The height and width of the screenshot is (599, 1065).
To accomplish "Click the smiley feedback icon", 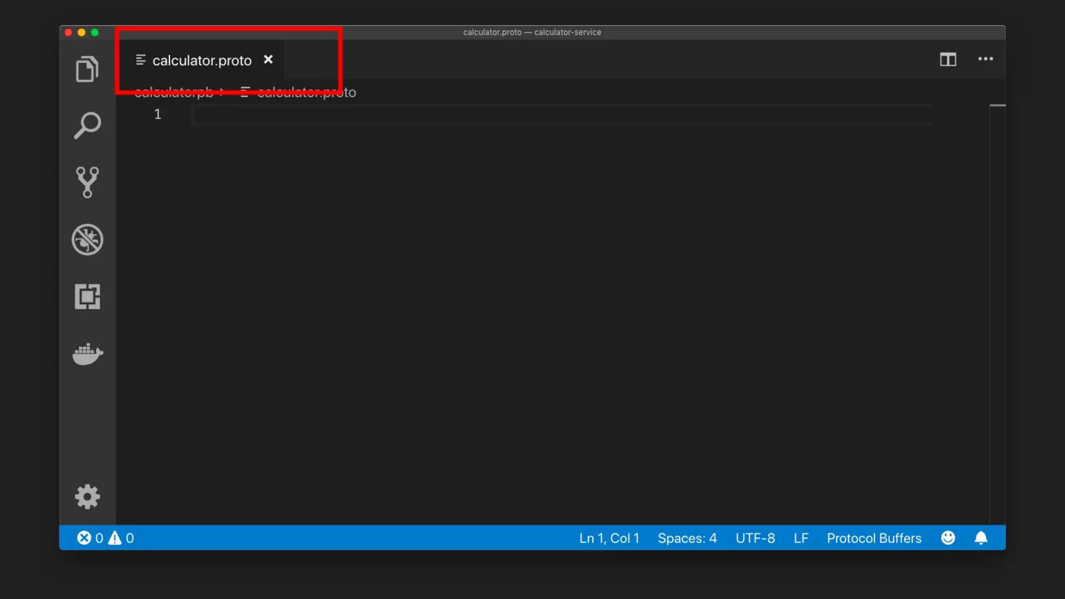I will pyautogui.click(x=947, y=538).
